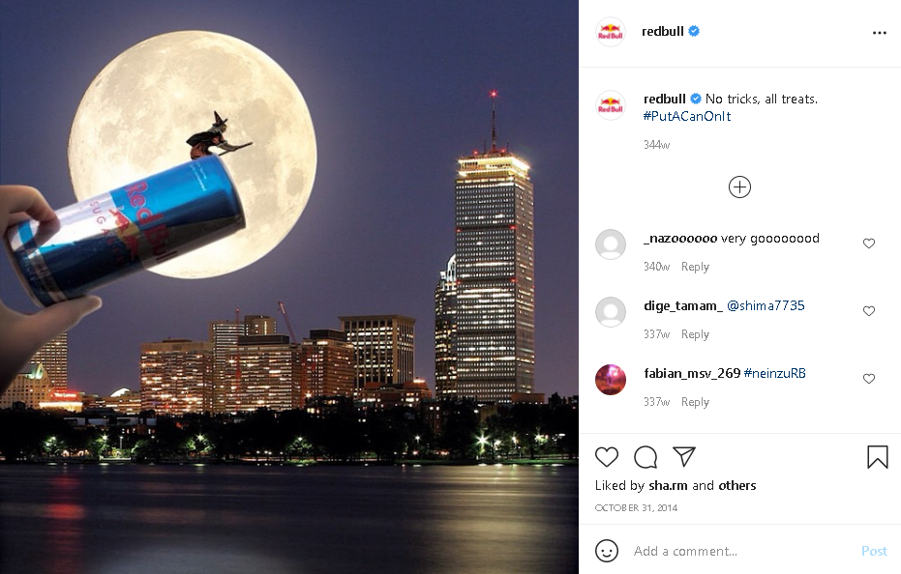Share the post via paper plane icon

pyautogui.click(x=684, y=456)
